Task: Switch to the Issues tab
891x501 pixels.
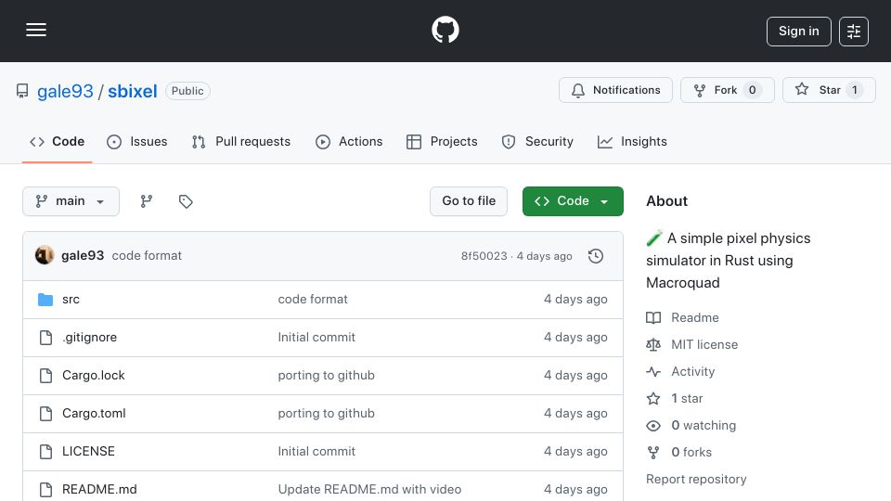Action: pyautogui.click(x=137, y=141)
